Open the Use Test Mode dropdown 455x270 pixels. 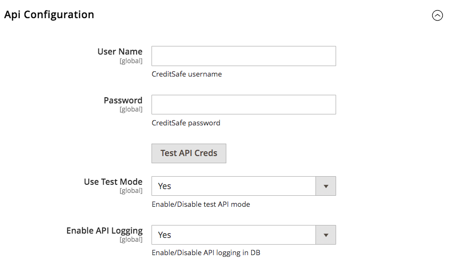pos(234,186)
